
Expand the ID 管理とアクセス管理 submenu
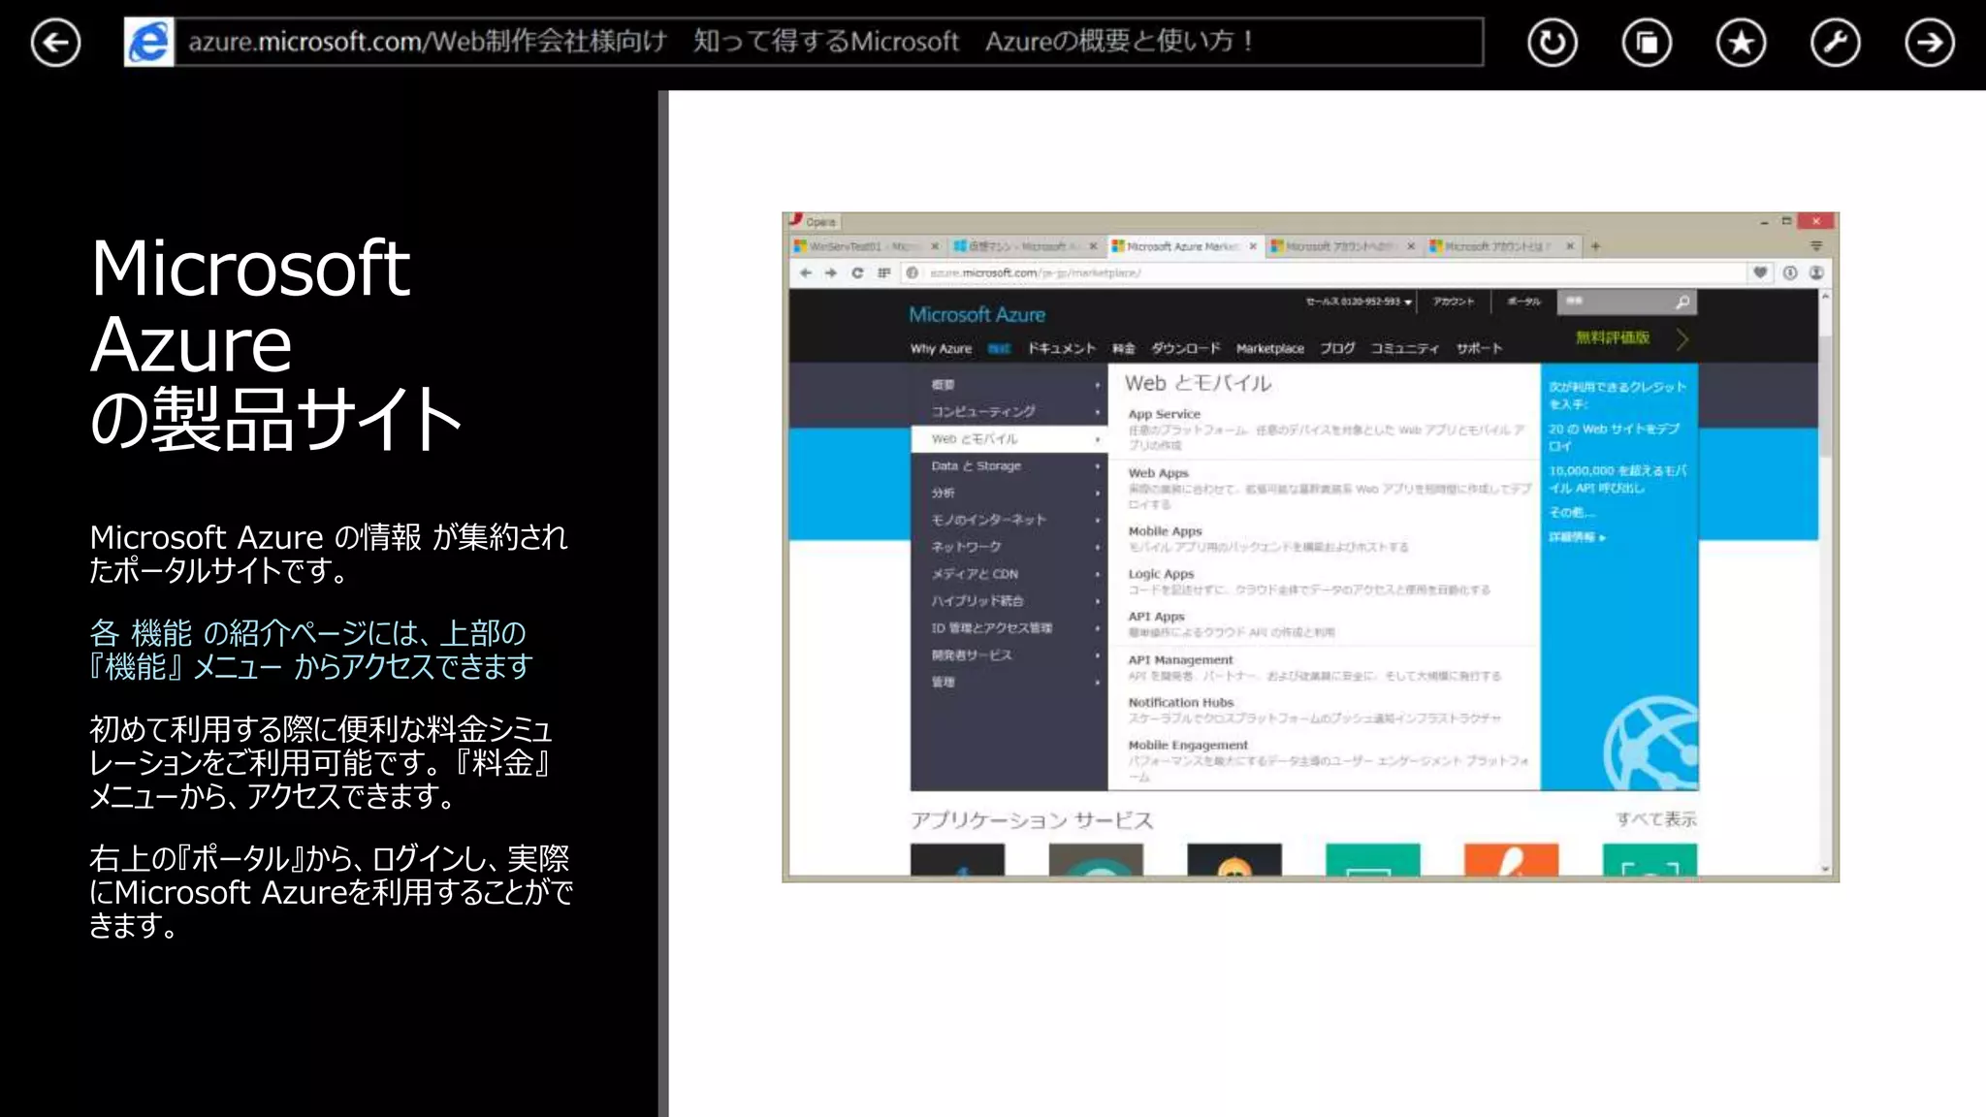1009,628
